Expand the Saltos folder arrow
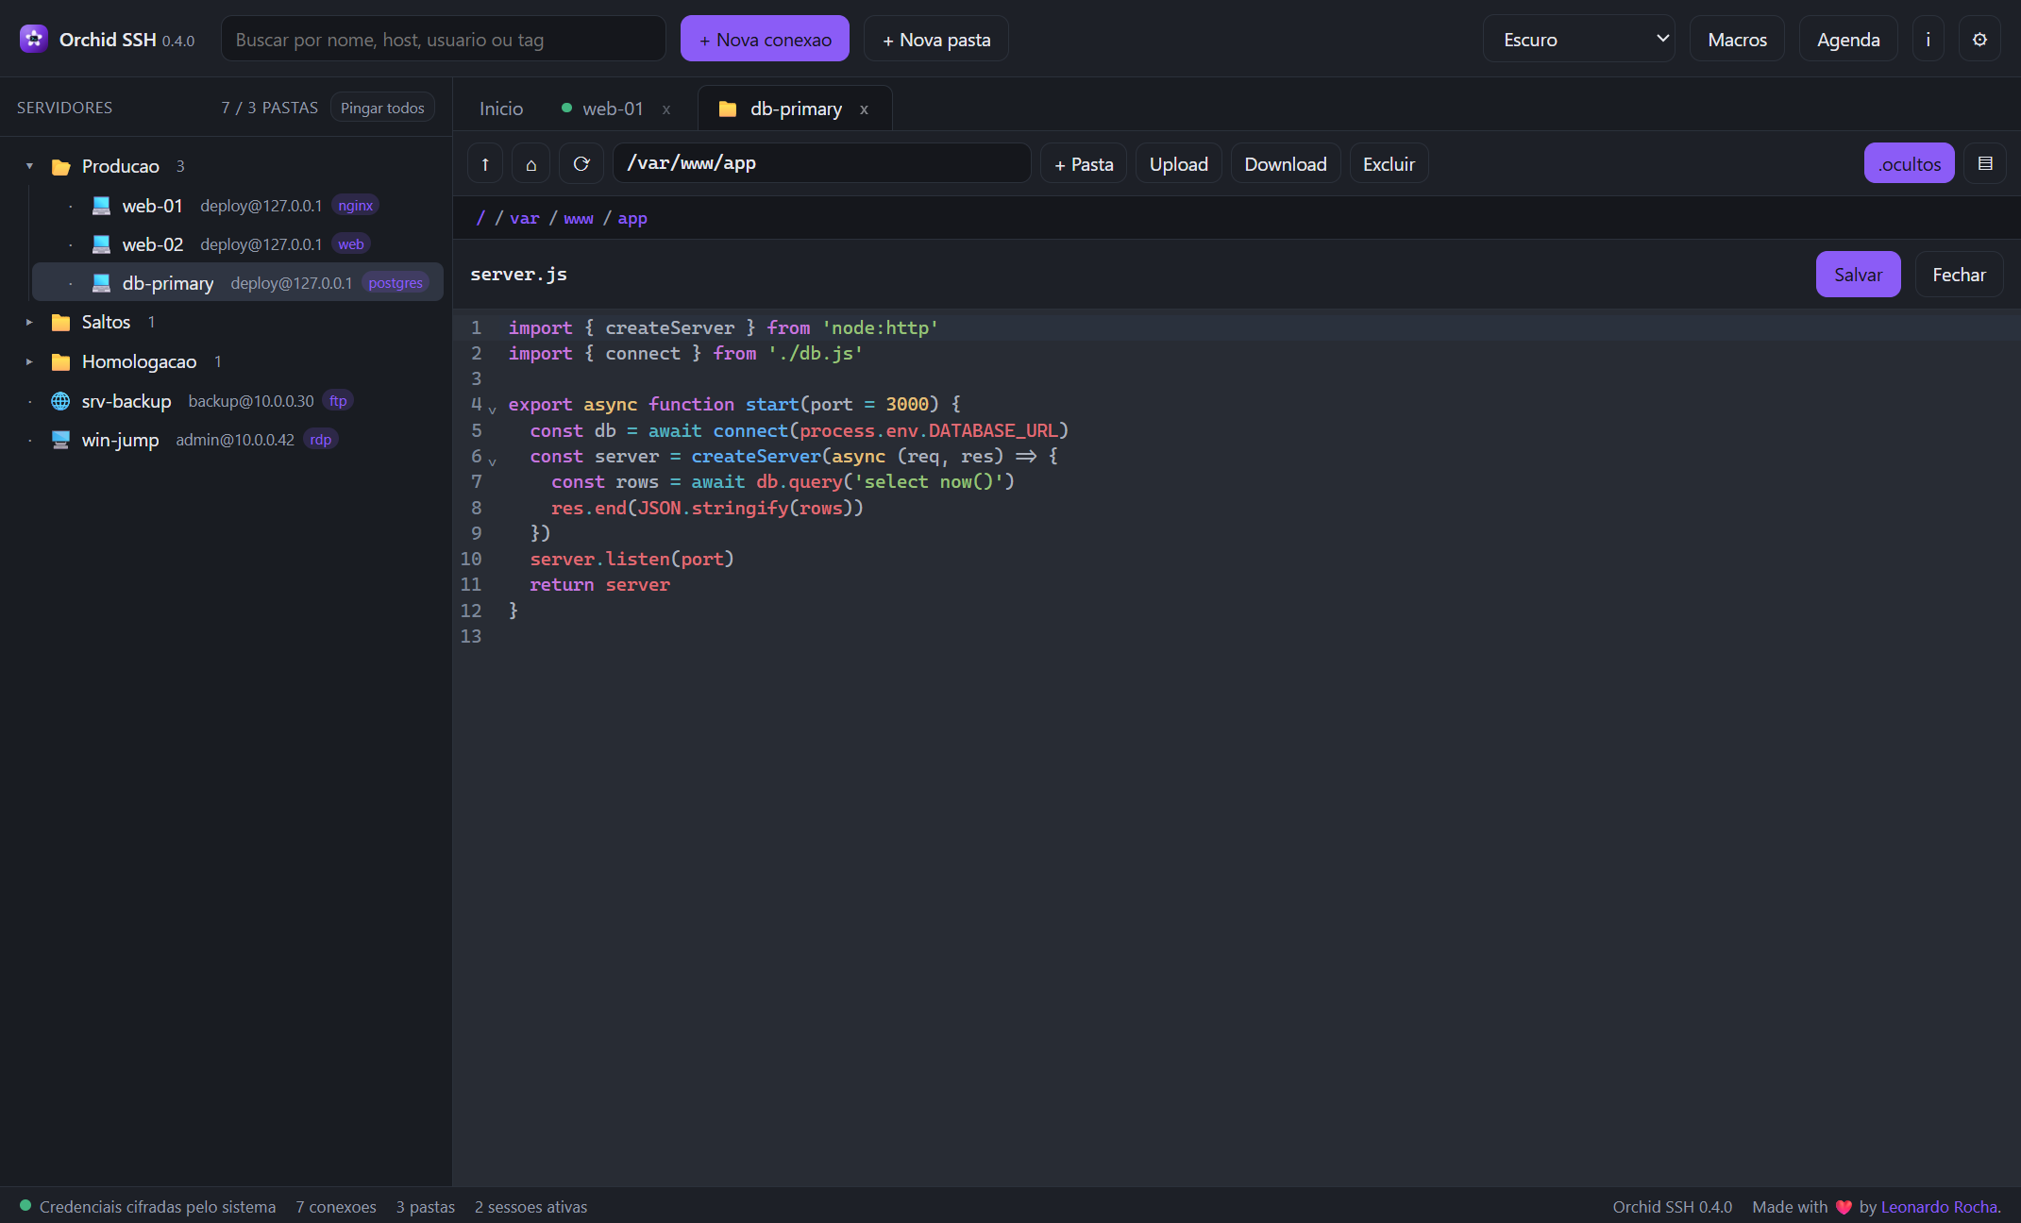Screen dimensions: 2021x1223 [29, 322]
